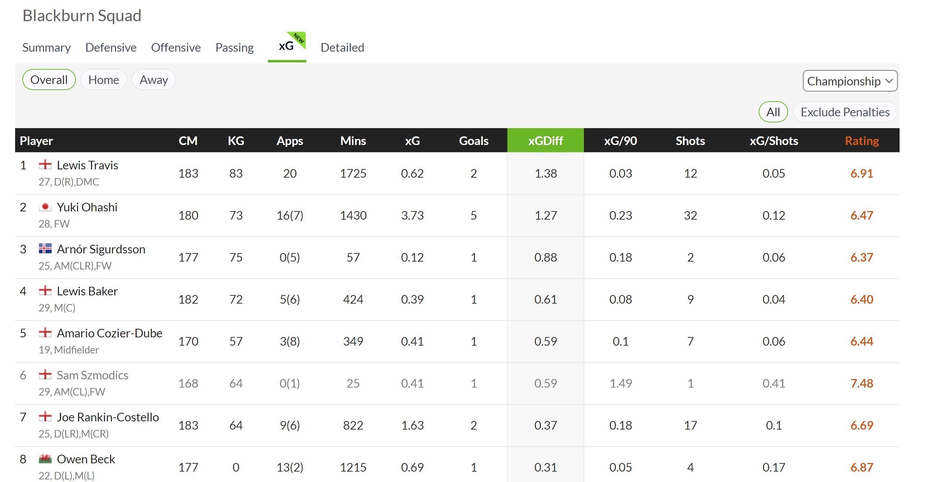This screenshot has width=937, height=482.
Task: Switch to the Away filter pill
Action: [x=154, y=79]
